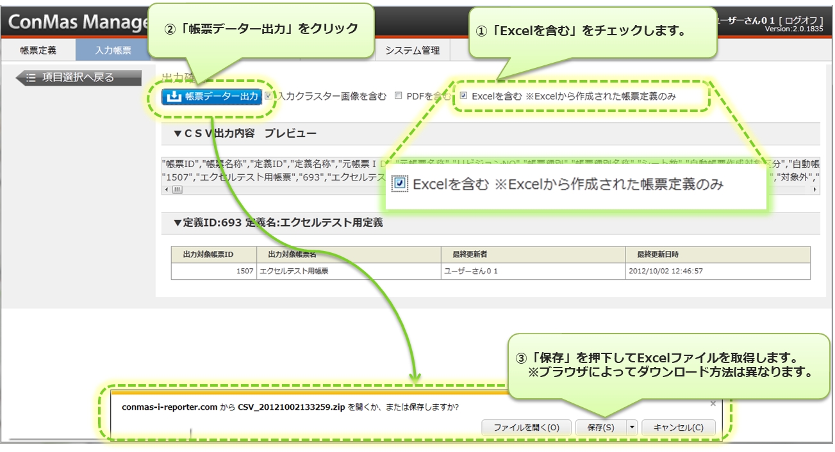The width and height of the screenshot is (835, 452).
Task: Click the list icon on 項目選択へ戻る
Action: coord(31,78)
